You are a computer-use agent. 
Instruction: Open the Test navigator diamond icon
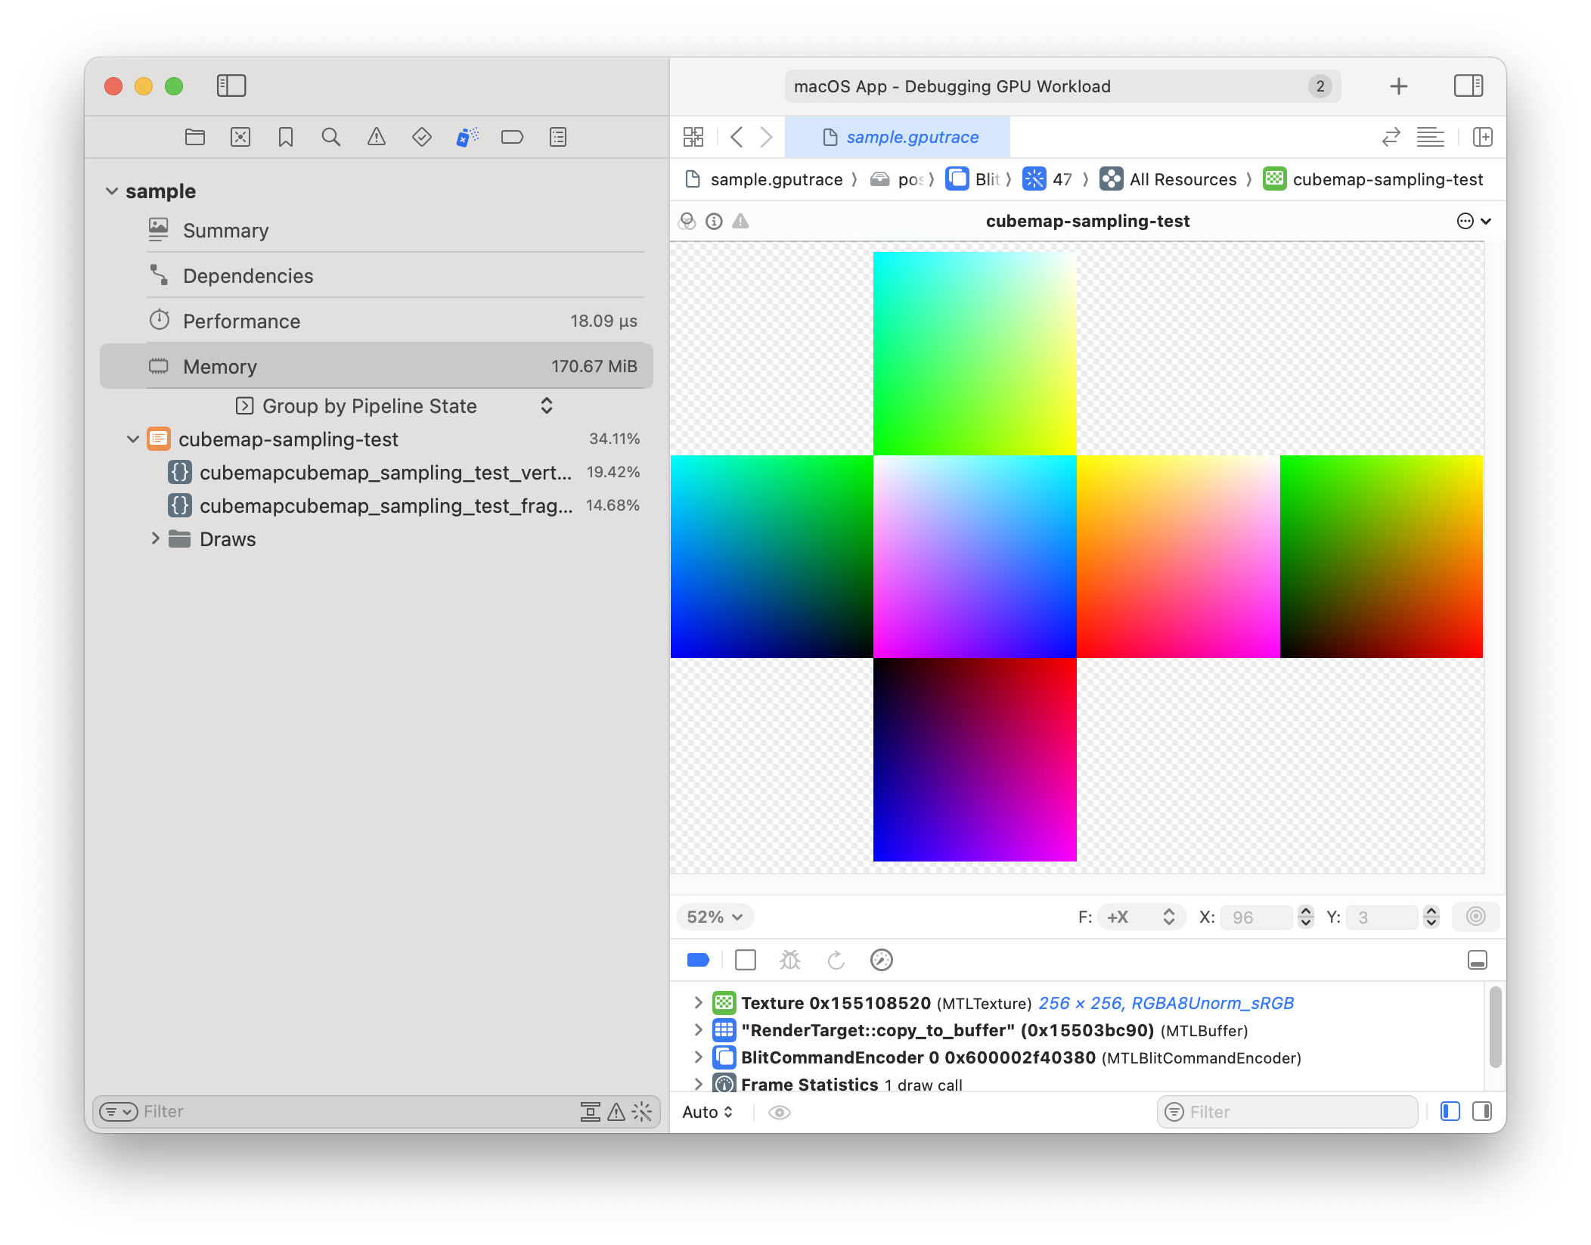click(x=422, y=137)
